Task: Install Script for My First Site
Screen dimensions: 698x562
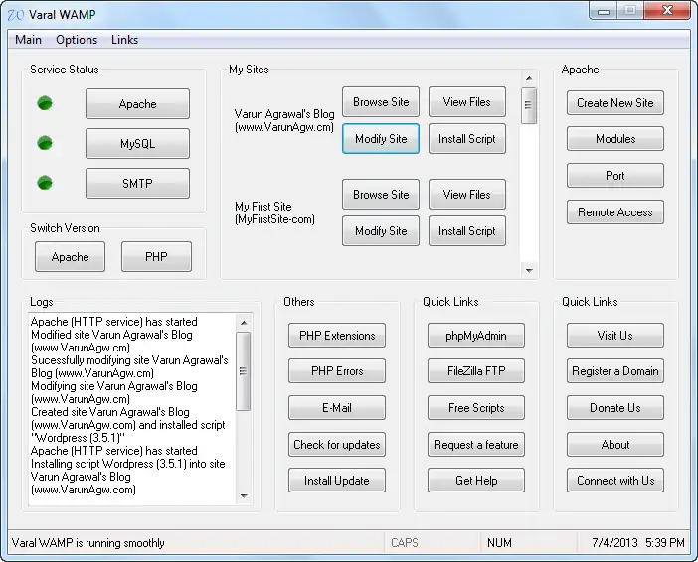Action: coord(467,231)
